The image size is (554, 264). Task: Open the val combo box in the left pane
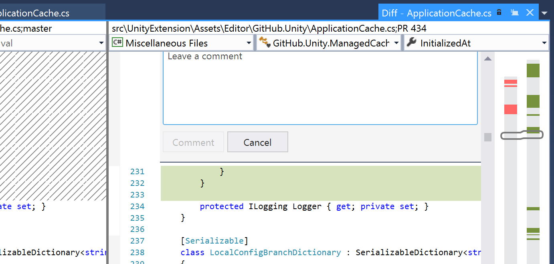point(101,42)
